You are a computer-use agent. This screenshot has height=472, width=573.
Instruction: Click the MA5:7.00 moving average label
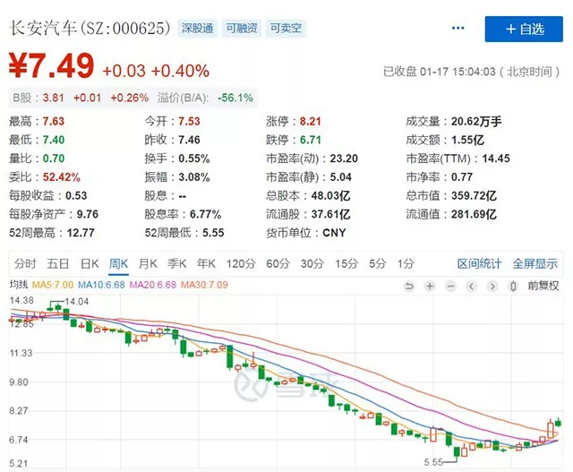pyautogui.click(x=53, y=285)
